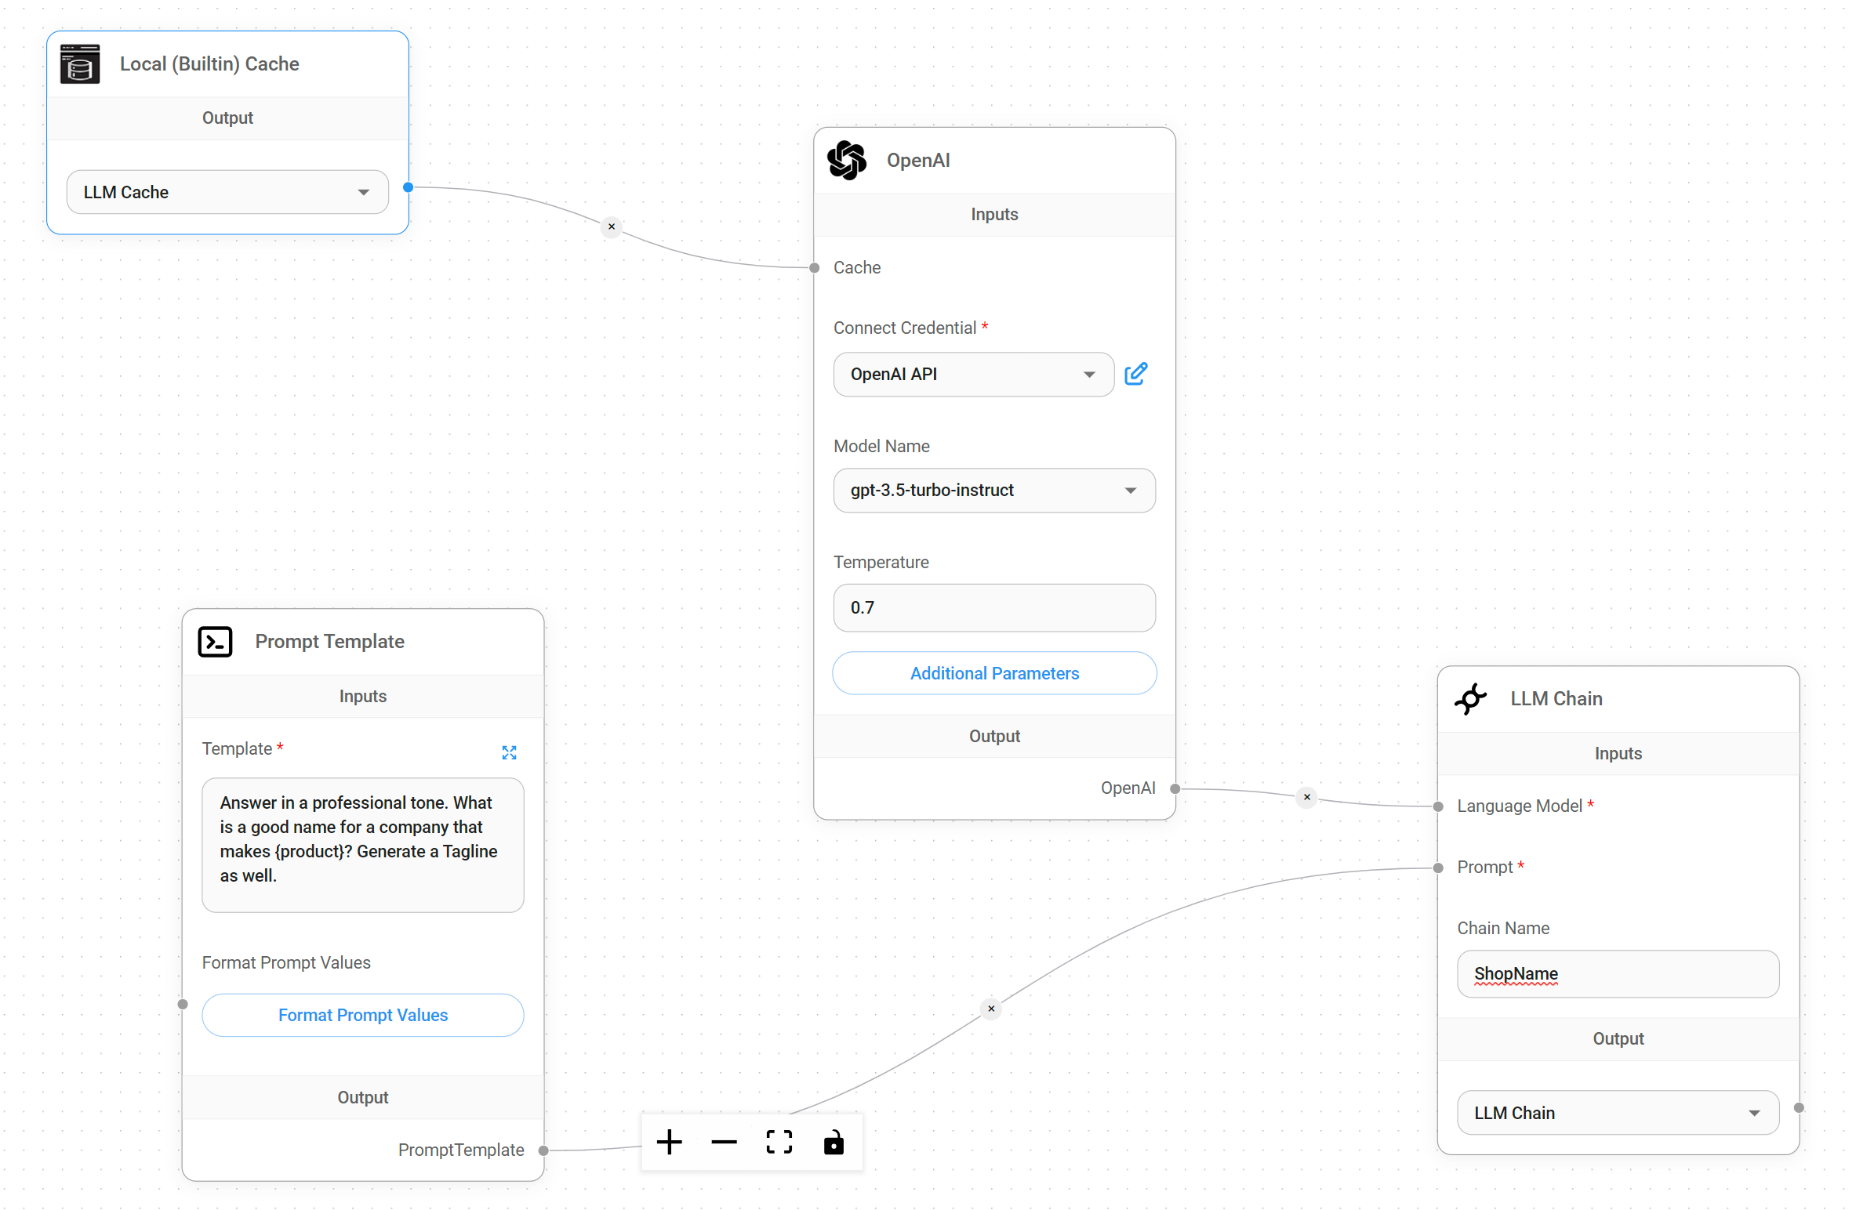Open the LLM Chain output dropdown
This screenshot has width=1856, height=1210.
pos(1617,1112)
